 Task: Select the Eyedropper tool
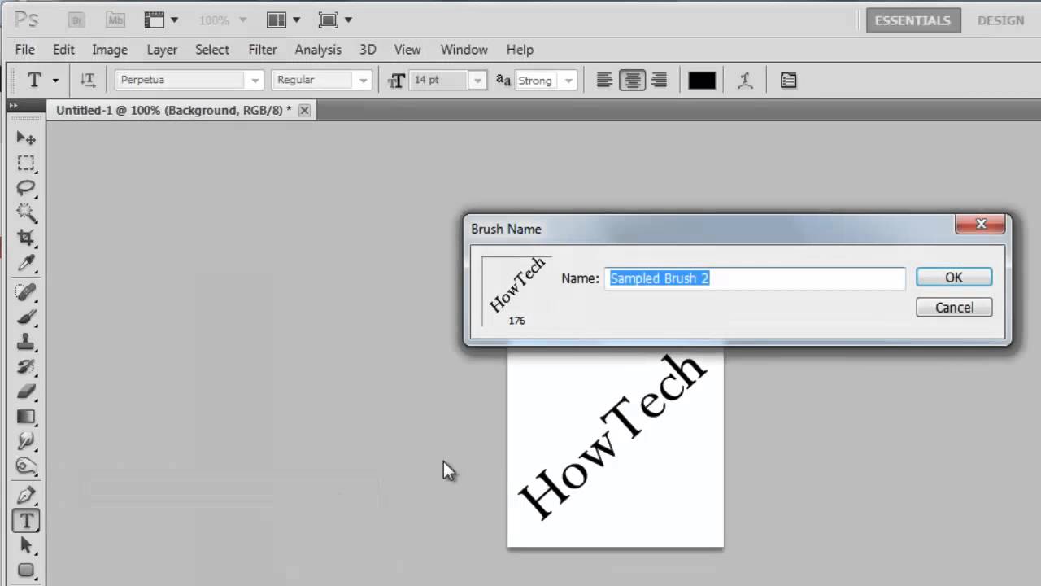26,263
